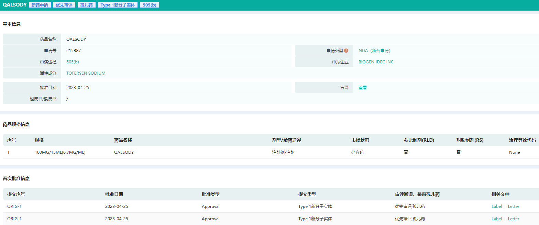Click 查看 link next to 官网
The height and width of the screenshot is (225, 539).
(362, 88)
